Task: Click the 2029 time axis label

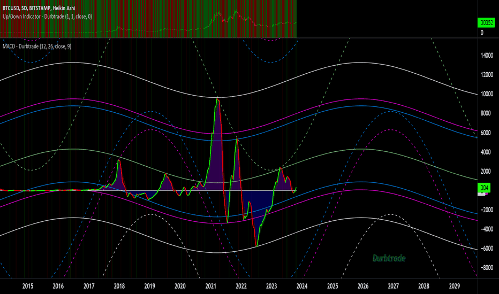Action: pyautogui.click(x=454, y=286)
